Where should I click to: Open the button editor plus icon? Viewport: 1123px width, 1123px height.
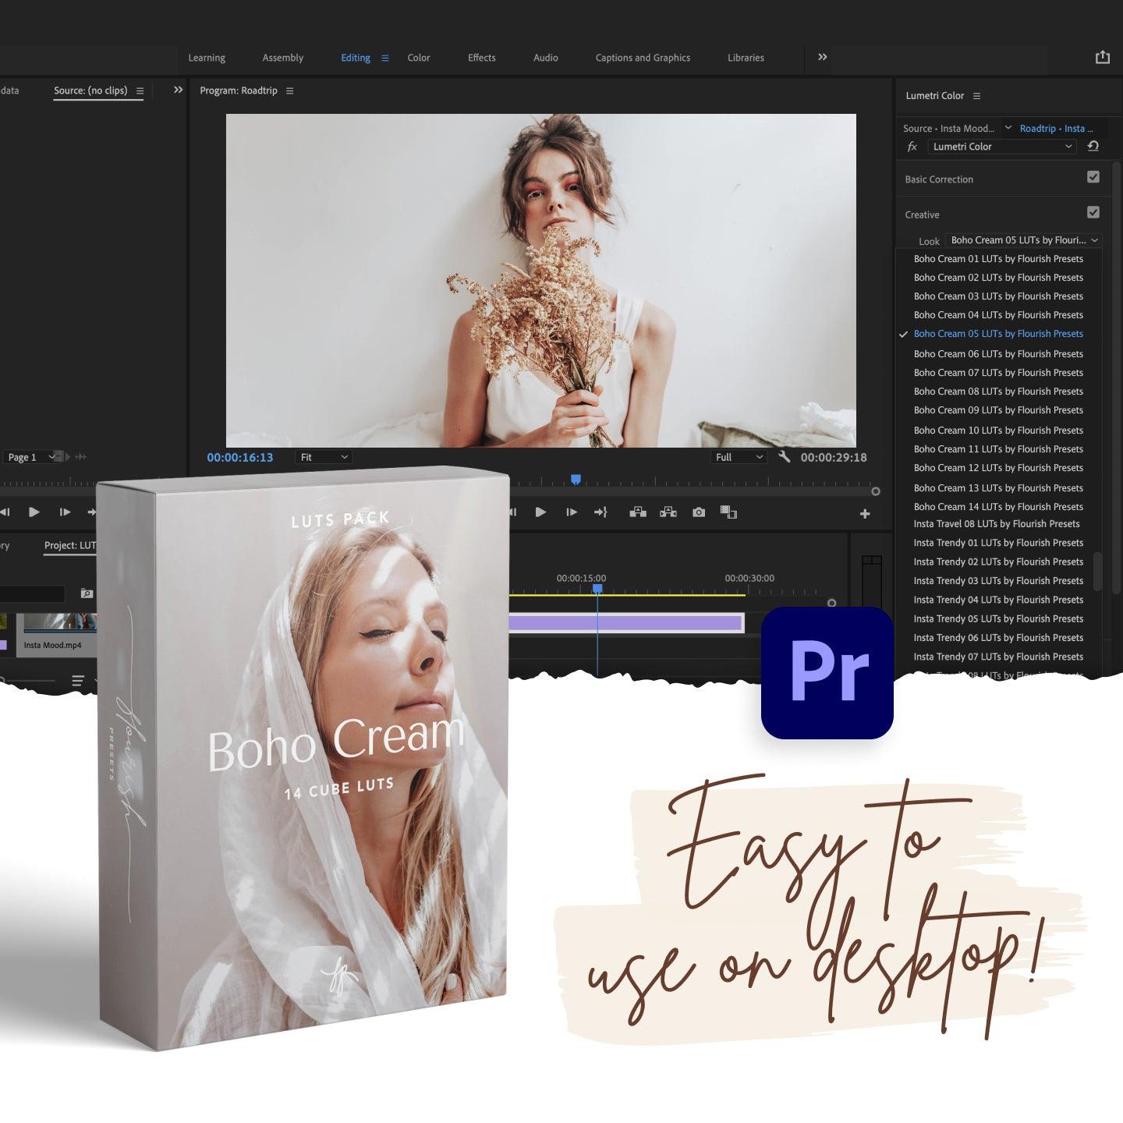[864, 514]
